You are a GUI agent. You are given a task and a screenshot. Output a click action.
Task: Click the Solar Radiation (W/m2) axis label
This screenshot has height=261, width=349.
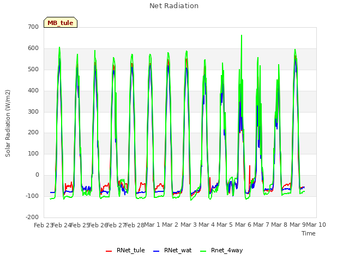(x=8, y=123)
